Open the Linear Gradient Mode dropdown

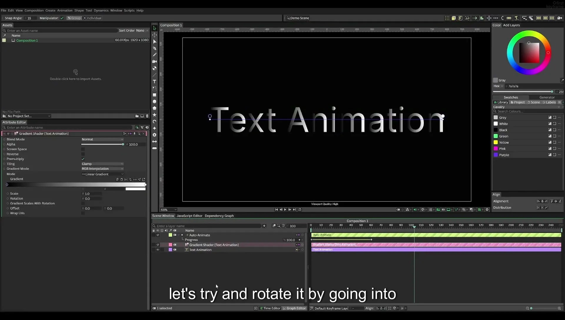click(x=102, y=174)
